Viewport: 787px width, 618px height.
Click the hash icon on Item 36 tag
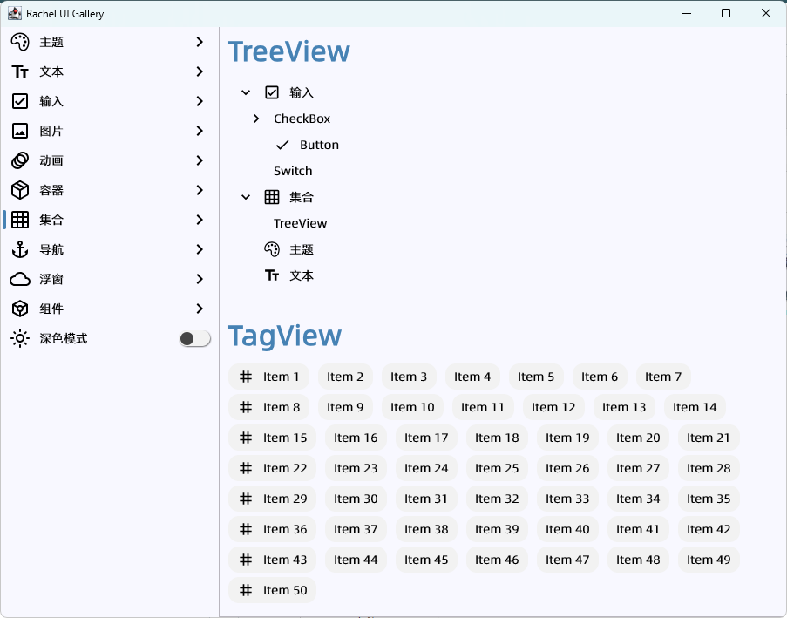click(x=246, y=529)
